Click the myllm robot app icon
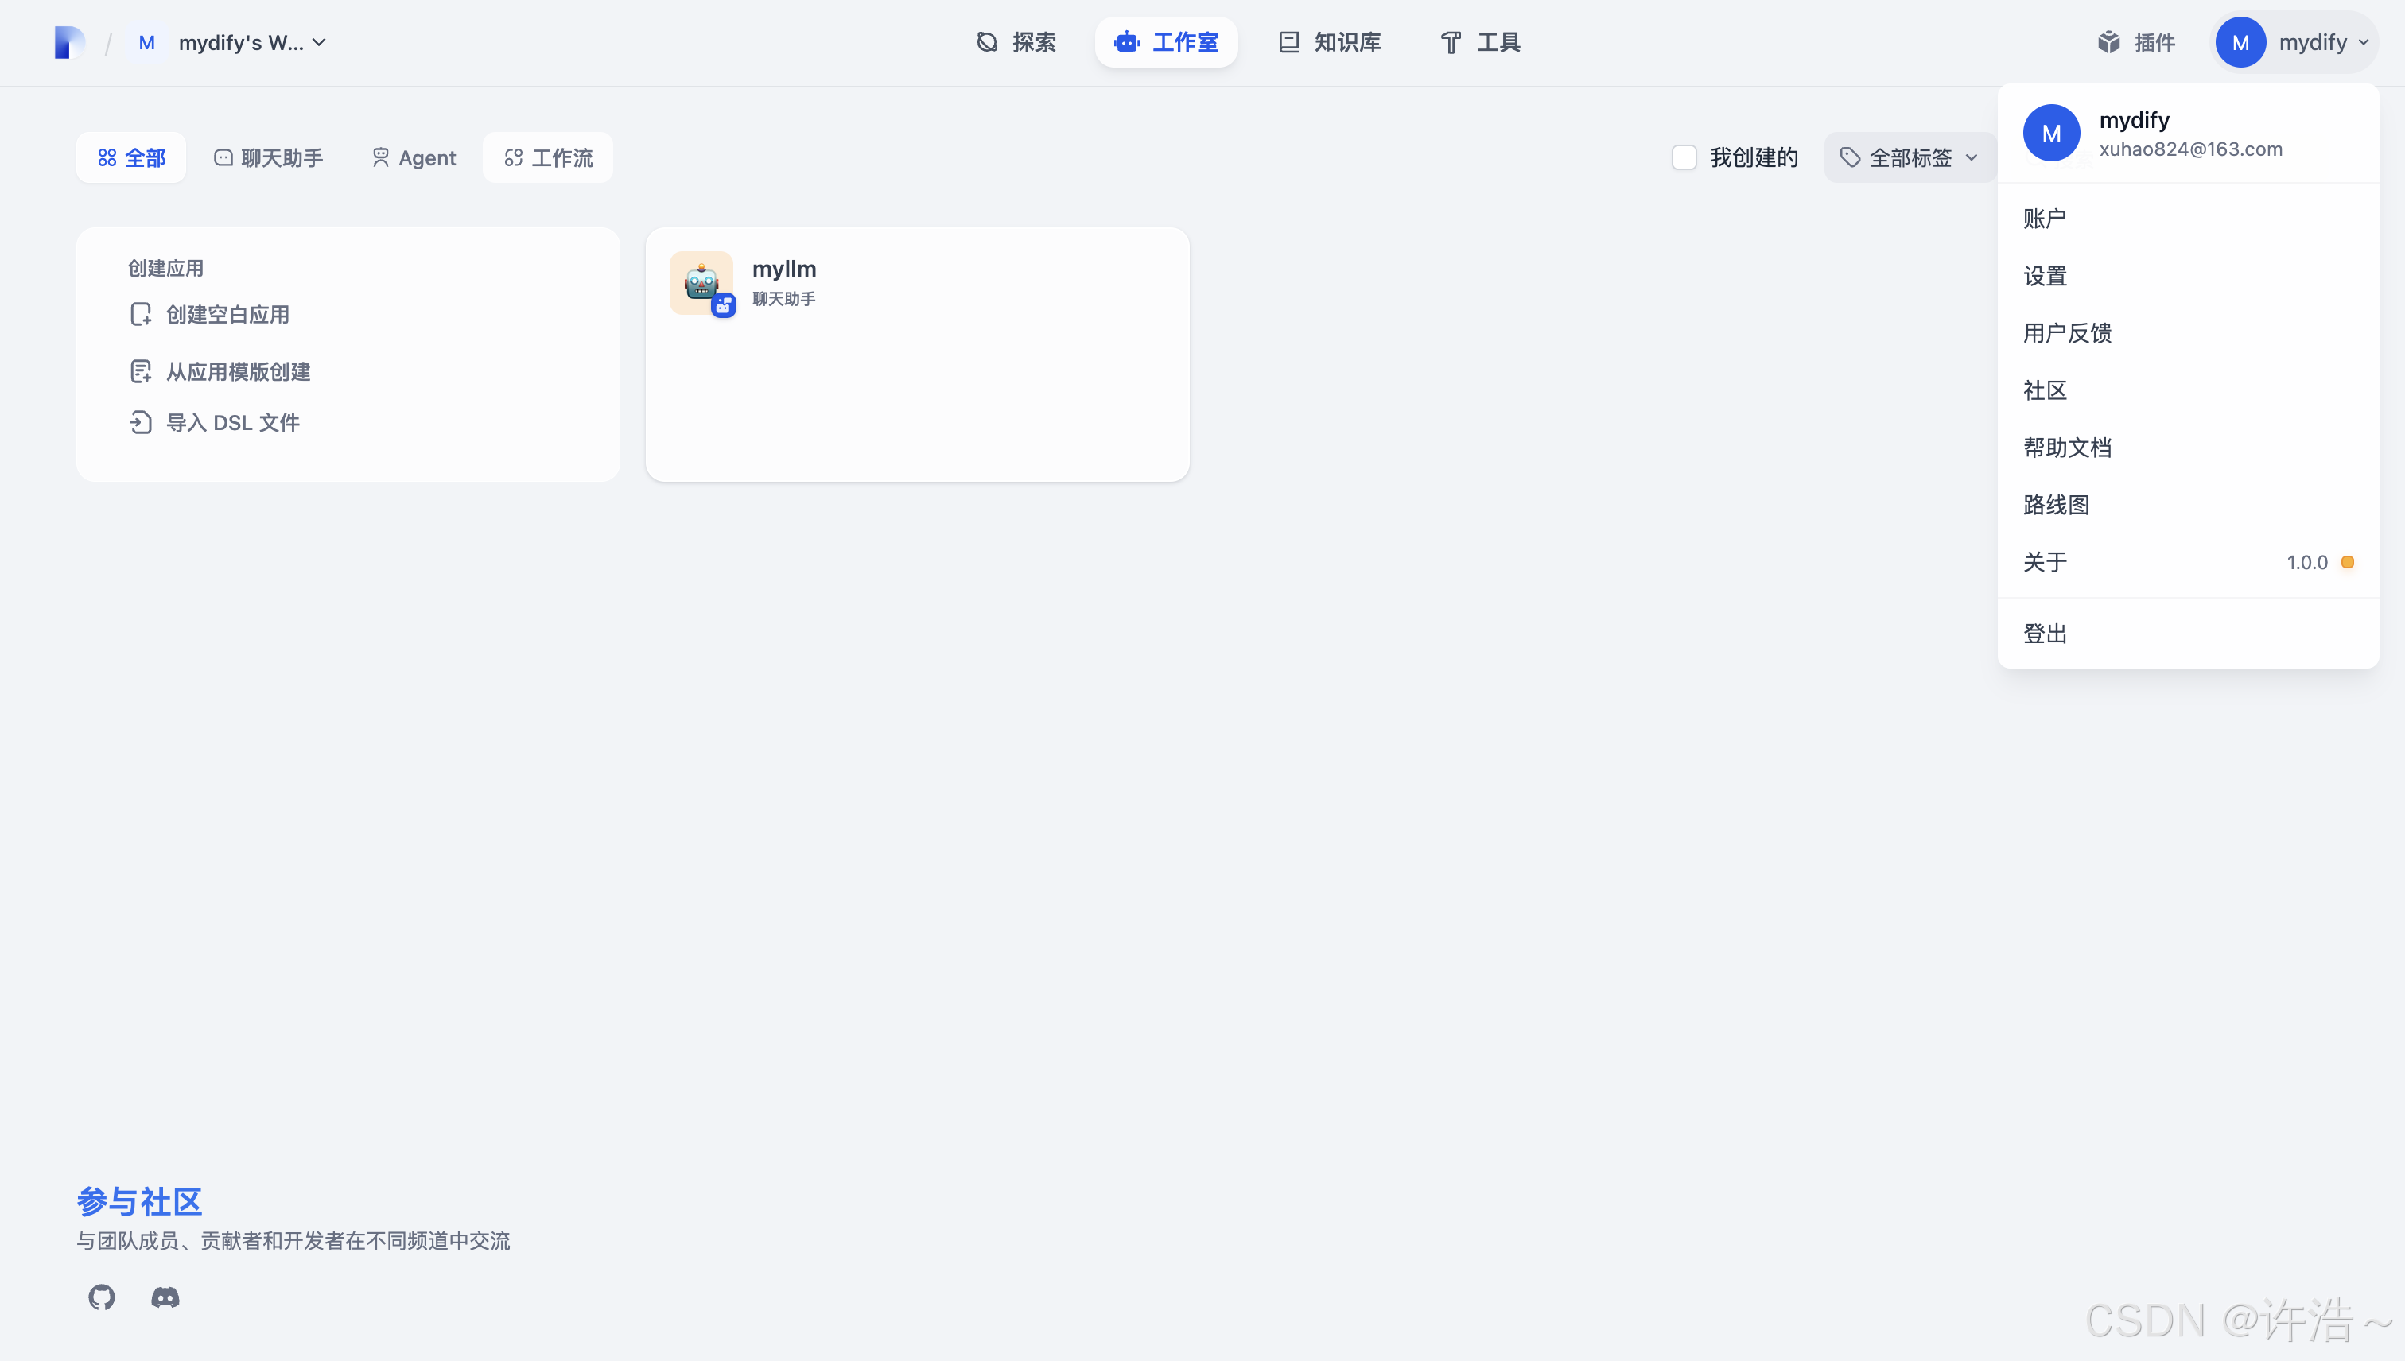2405x1361 pixels. tap(701, 282)
